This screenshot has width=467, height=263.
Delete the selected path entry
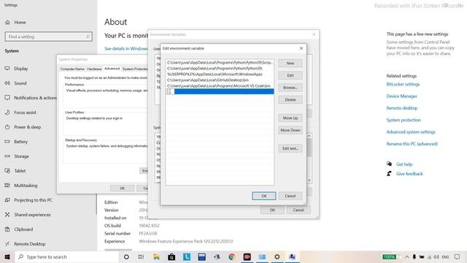[290, 100]
